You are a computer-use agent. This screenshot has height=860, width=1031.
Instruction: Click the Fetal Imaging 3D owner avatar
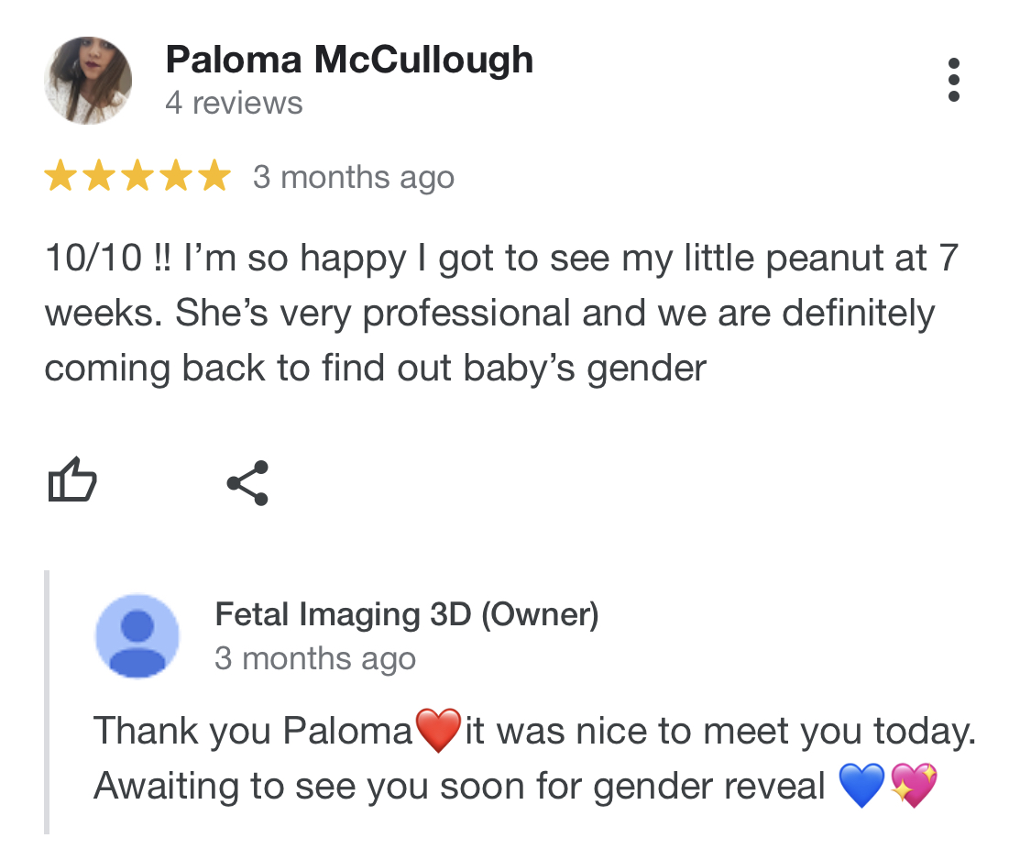(x=137, y=635)
